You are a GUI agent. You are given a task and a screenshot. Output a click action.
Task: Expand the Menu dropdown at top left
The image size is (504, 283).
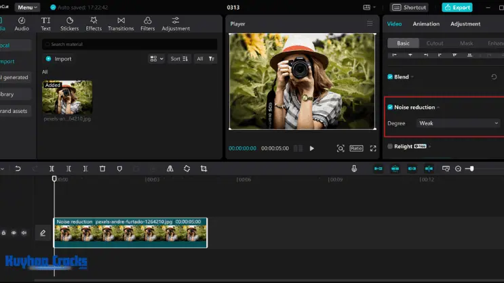(x=27, y=7)
